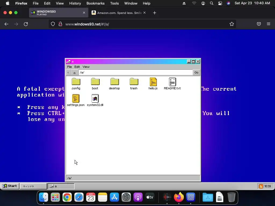
Task: Open the Apple menu
Action: tap(8, 3)
